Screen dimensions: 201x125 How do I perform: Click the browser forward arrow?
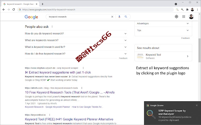pos(8,10)
